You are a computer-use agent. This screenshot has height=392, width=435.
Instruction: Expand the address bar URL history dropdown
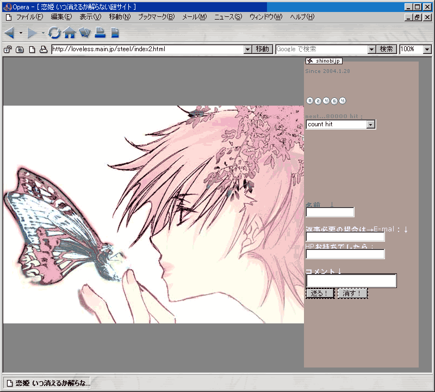click(x=248, y=50)
